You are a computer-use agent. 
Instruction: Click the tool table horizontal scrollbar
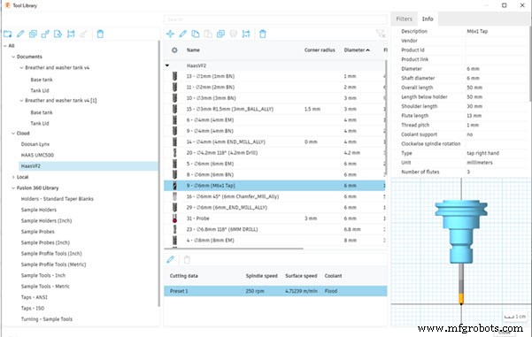pyautogui.click(x=234, y=249)
